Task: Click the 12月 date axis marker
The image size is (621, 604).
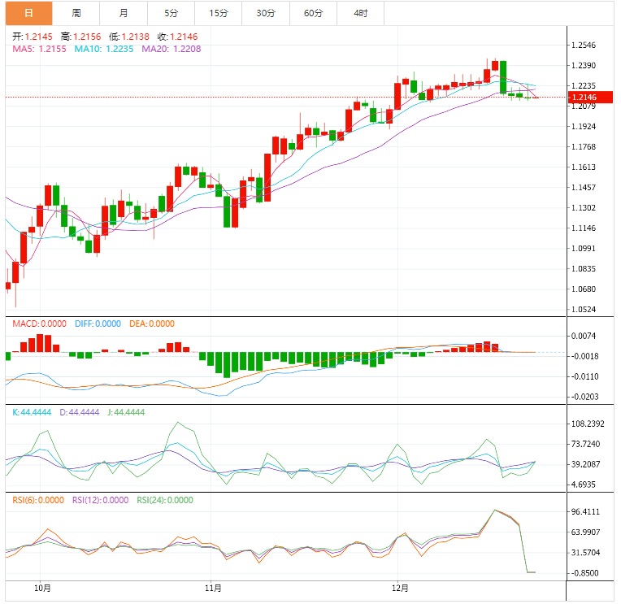Action: tap(398, 588)
